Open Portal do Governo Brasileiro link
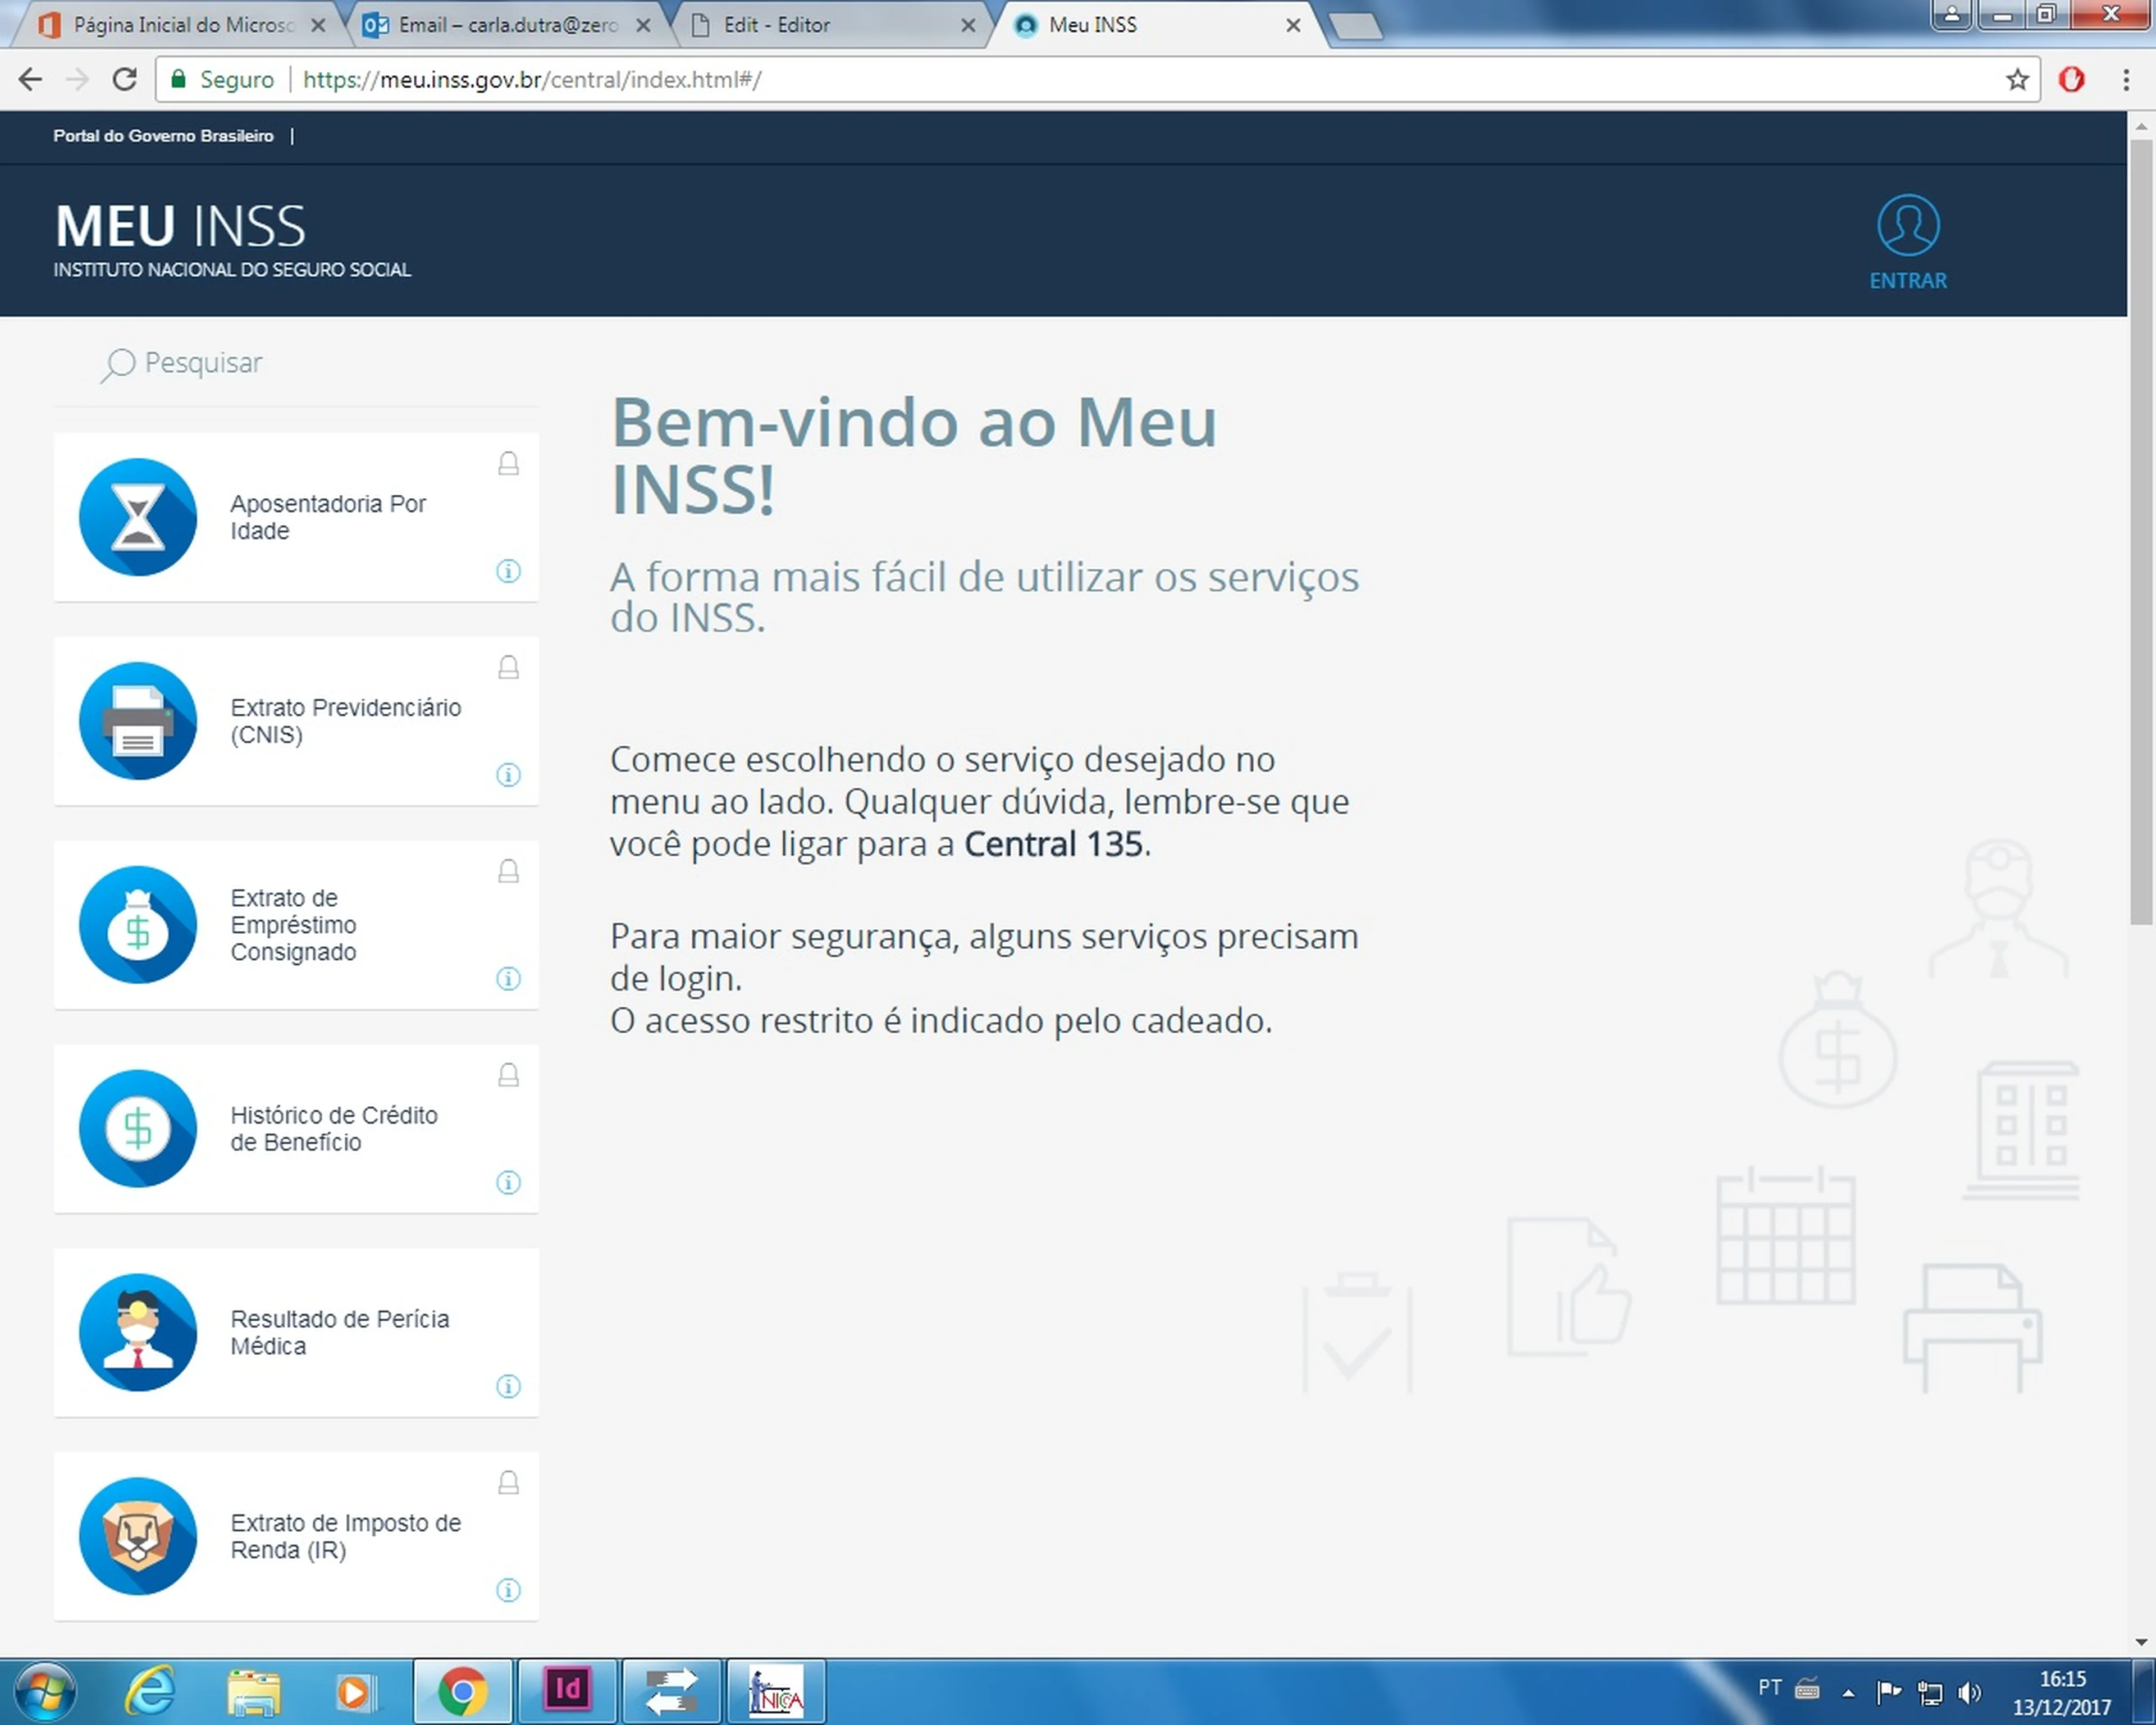The width and height of the screenshot is (2156, 1725). click(x=163, y=136)
